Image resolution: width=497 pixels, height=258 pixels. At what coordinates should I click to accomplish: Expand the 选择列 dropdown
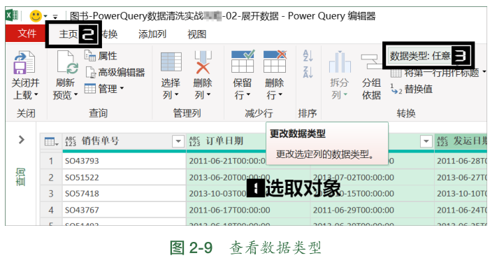coord(177,94)
